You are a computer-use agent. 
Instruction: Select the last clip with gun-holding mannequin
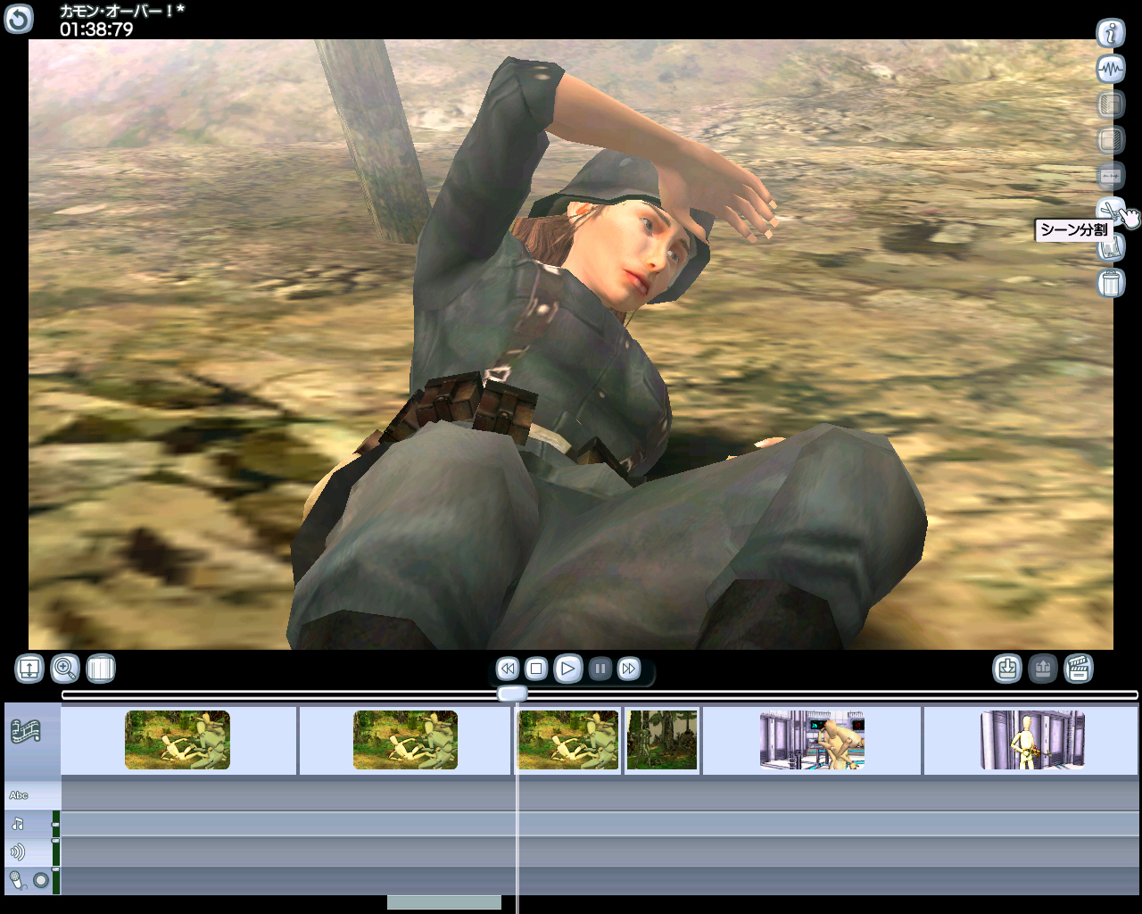[1033, 740]
